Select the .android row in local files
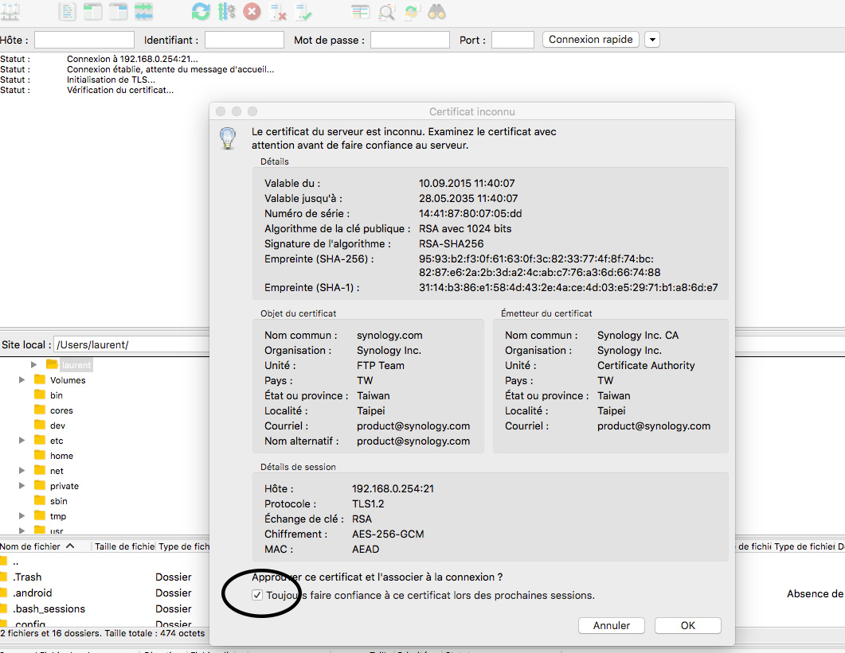The image size is (845, 653). coord(104,593)
